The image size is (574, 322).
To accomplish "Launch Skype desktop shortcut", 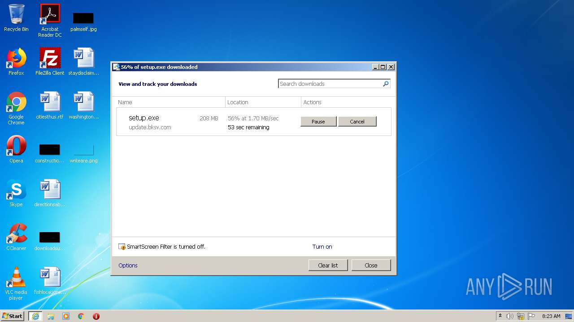I will click(x=16, y=193).
